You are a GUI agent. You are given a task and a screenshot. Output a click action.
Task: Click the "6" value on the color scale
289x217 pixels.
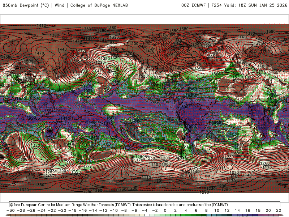point(196,210)
